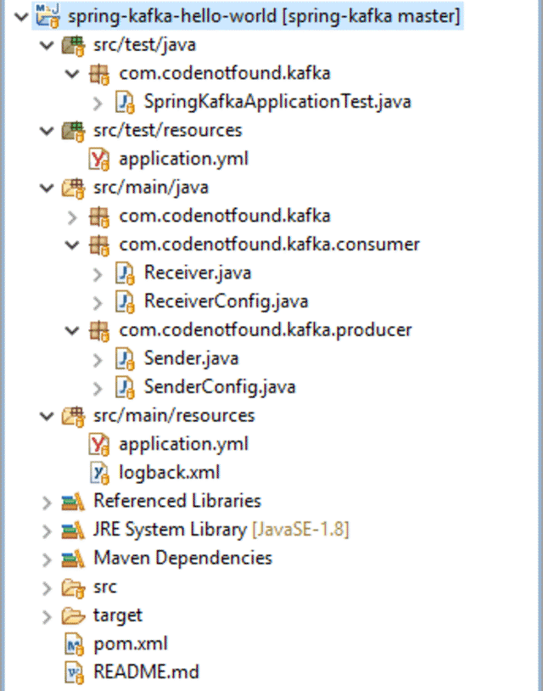
Task: Click the source folder icon for src/main/java
Action: tap(74, 187)
